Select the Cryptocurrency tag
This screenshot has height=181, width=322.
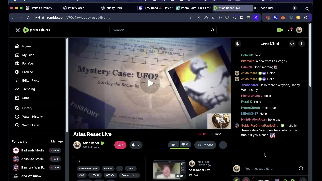(129, 175)
